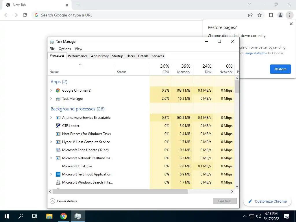Switch to the Performance tab
Screen dimensions: 296x222
78,56
